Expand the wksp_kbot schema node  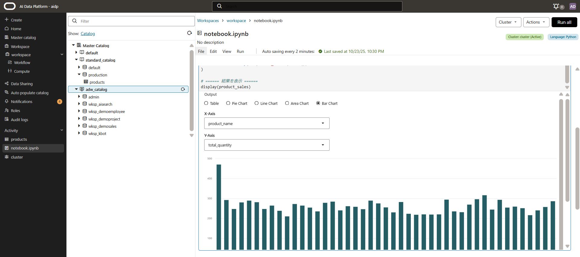click(79, 133)
